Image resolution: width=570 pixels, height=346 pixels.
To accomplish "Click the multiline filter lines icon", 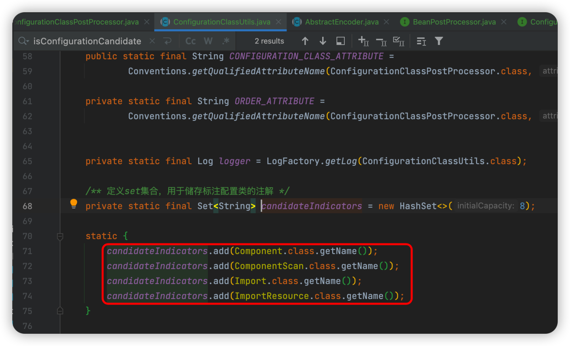I will coord(422,41).
